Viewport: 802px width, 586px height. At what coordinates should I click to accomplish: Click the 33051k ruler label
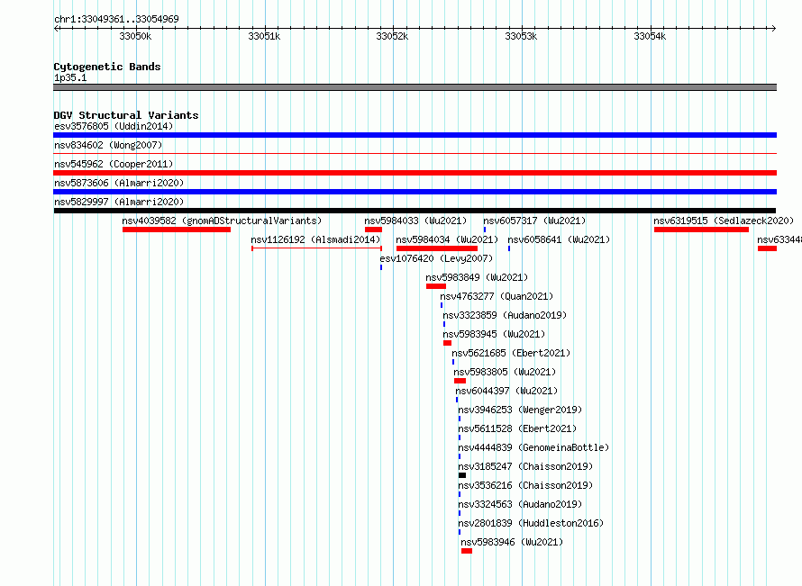pos(264,36)
